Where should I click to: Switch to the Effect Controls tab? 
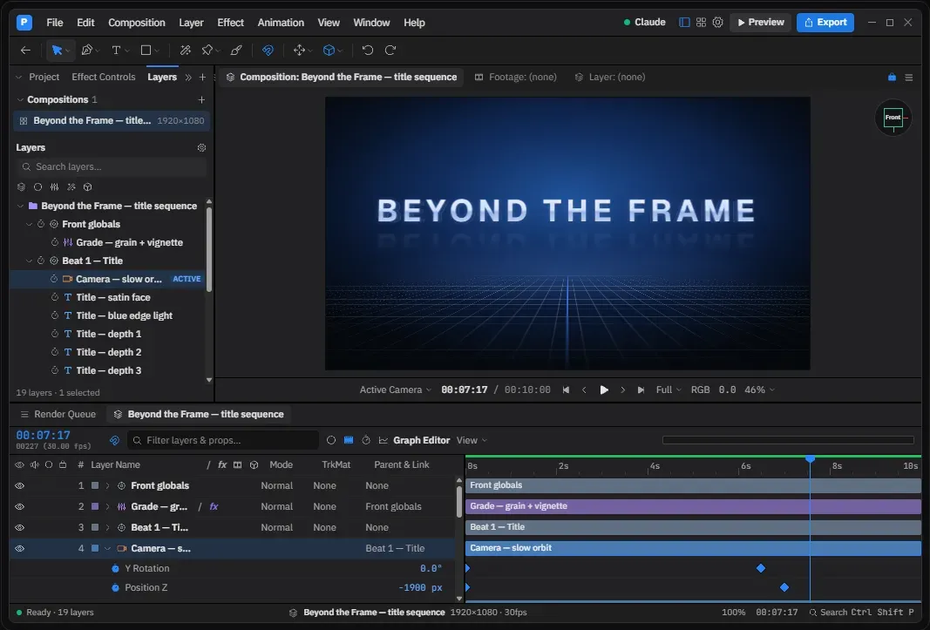(103, 78)
